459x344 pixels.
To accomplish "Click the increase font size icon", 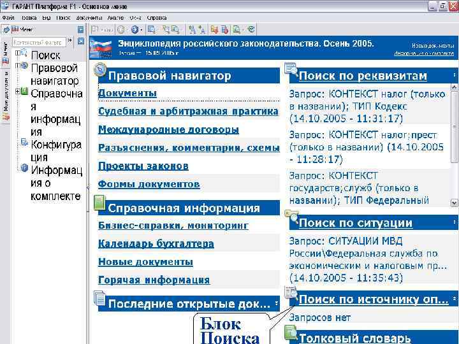I will [192, 29].
